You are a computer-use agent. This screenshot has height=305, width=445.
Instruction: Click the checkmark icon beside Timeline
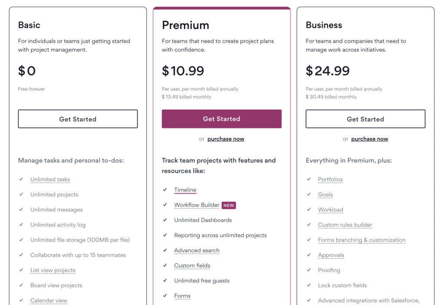165,189
